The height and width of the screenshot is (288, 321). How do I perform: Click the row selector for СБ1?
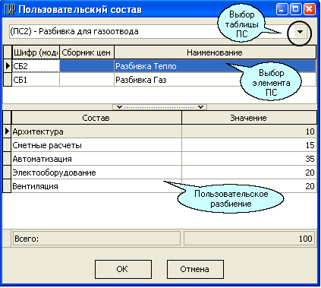coord(8,80)
